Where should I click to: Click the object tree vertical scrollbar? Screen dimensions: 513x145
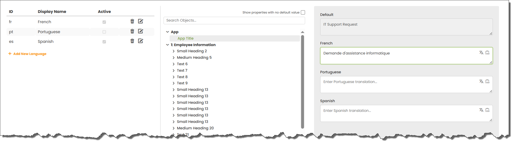coord(302,81)
